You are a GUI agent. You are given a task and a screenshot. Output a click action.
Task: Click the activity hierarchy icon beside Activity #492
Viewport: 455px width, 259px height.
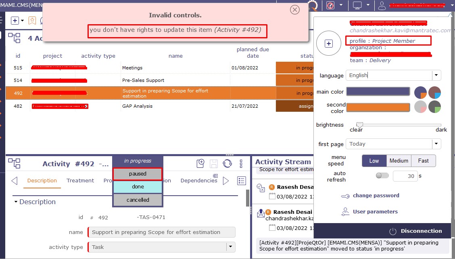[x=14, y=163]
